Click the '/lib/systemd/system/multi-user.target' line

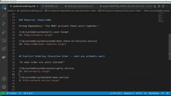point(44,32)
